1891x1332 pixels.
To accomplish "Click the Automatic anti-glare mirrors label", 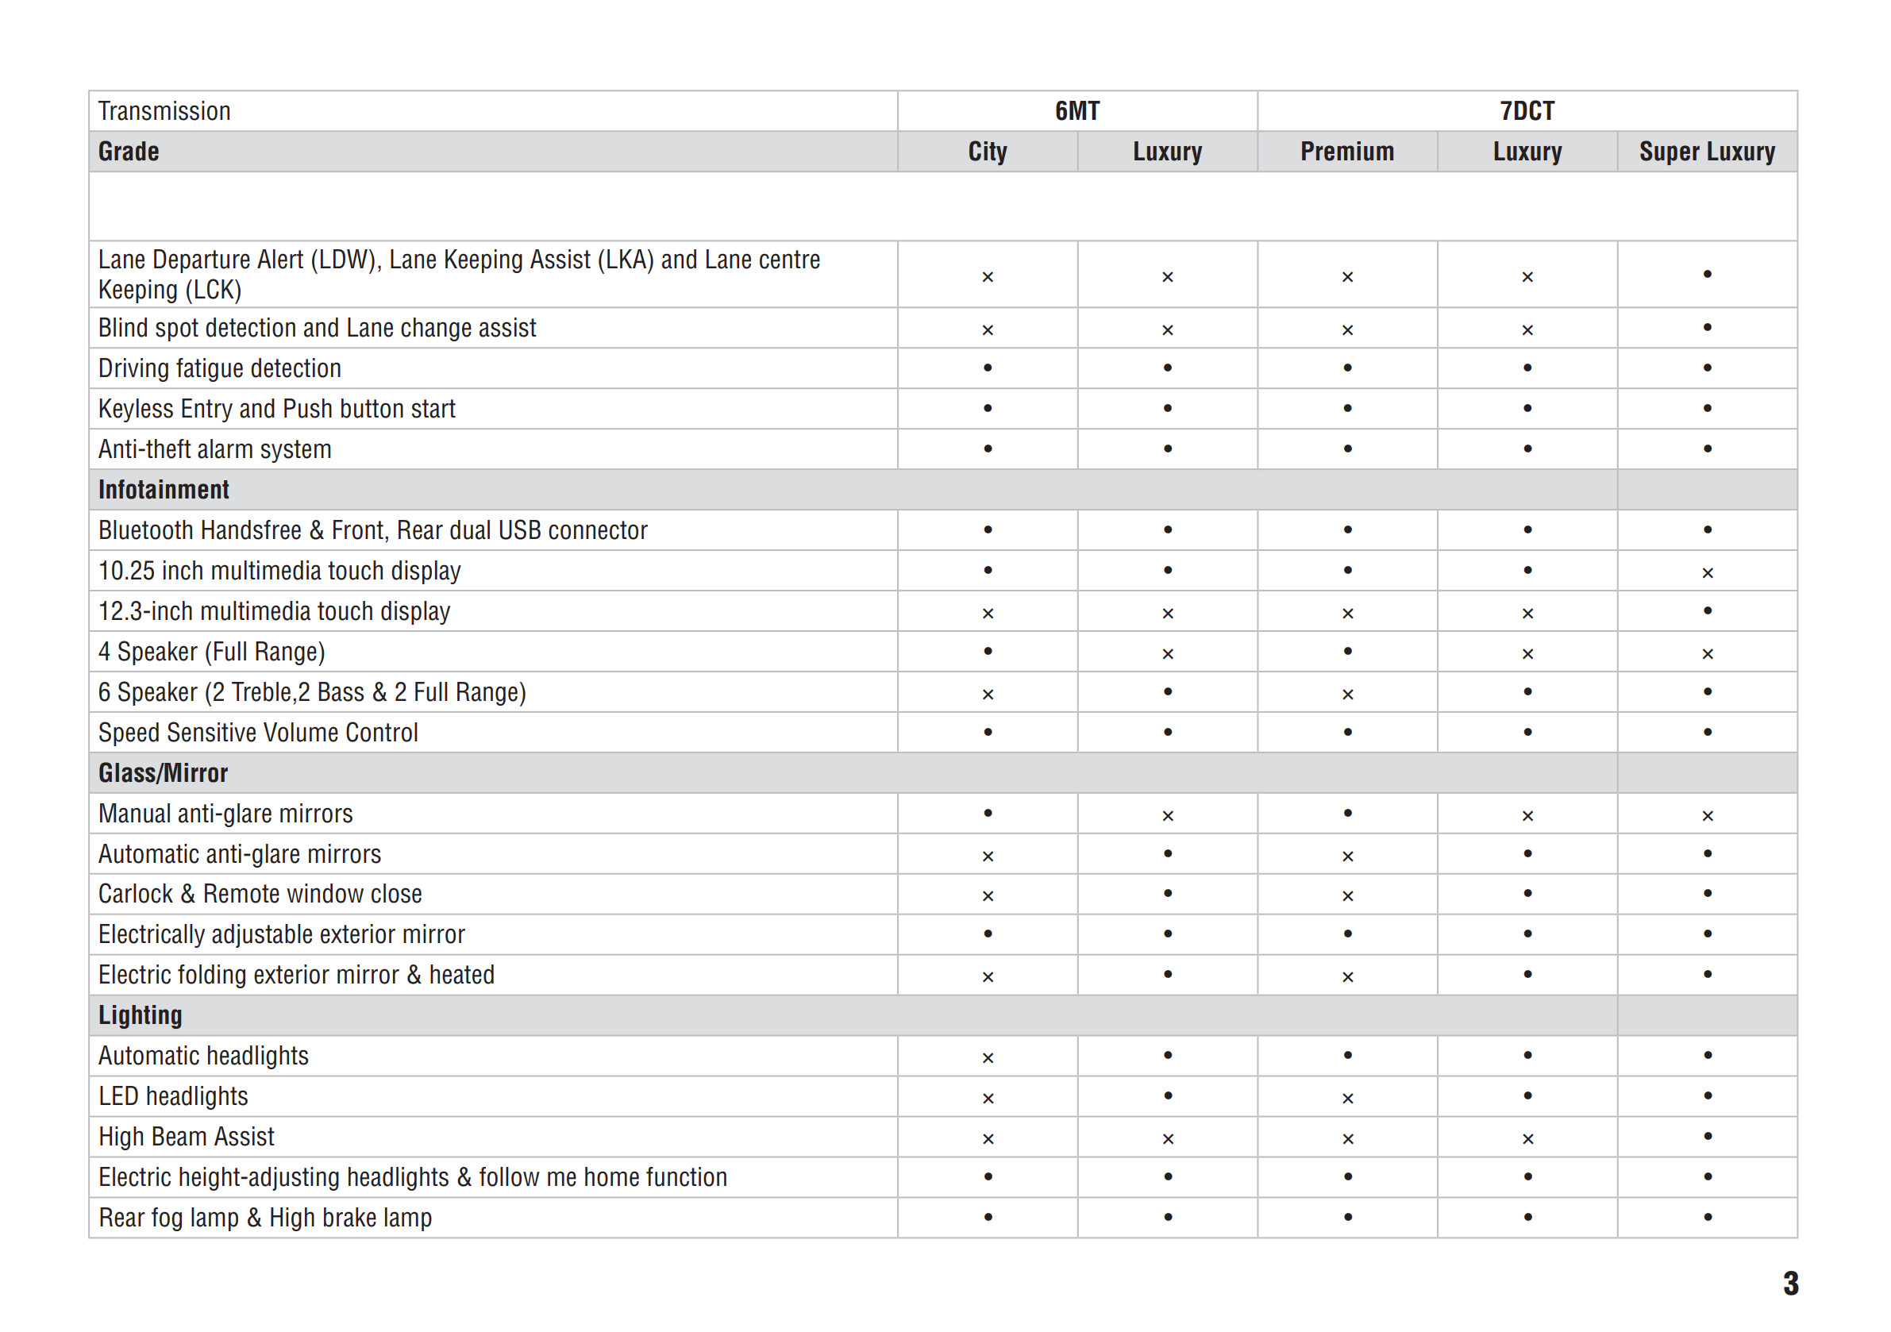I will pyautogui.click(x=240, y=854).
